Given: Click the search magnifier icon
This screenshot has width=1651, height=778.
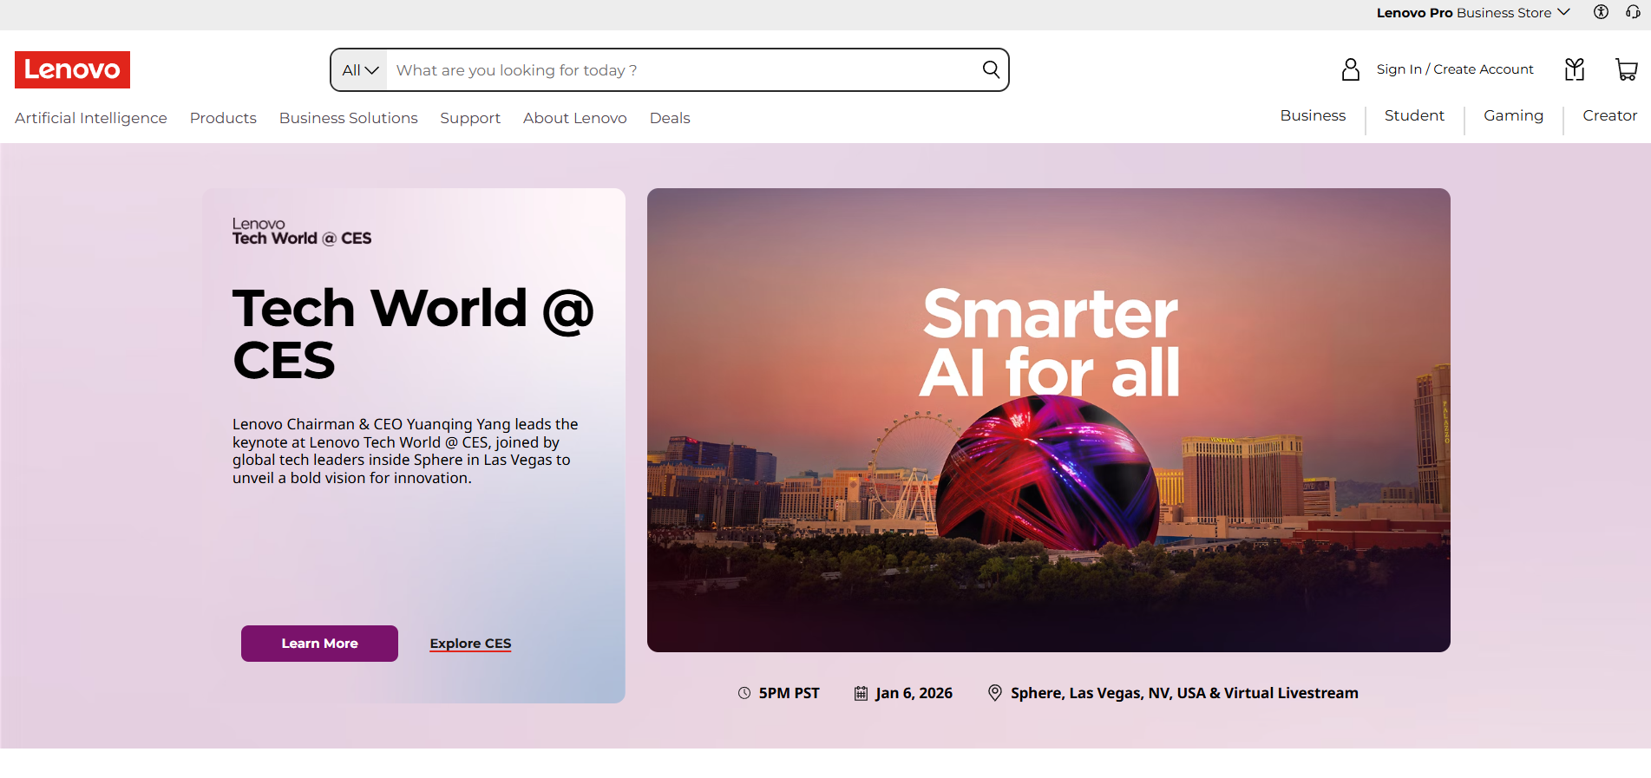Looking at the screenshot, I should point(991,69).
